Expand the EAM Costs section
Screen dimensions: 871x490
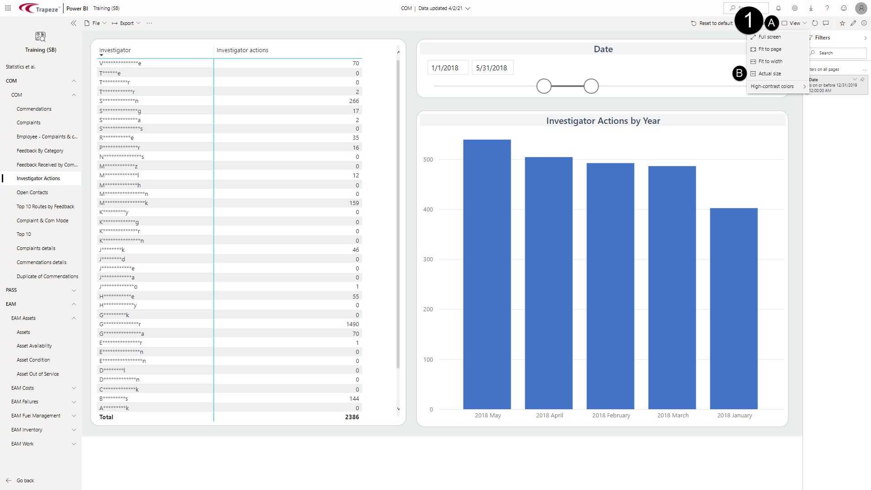pos(74,388)
